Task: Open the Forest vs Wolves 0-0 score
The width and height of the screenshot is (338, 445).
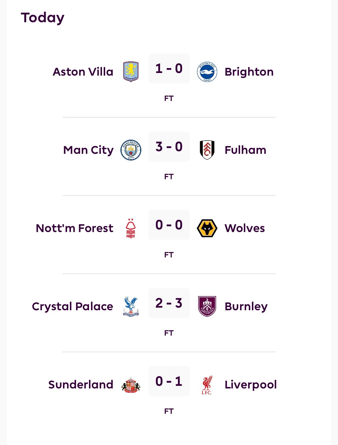Action: coord(169,225)
